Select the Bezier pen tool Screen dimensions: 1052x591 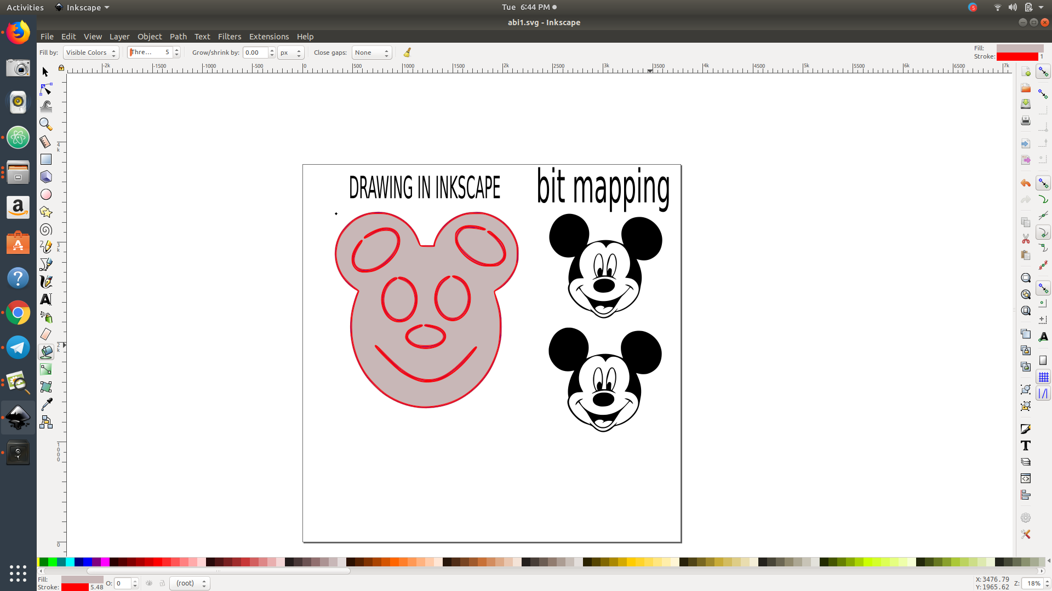pos(45,264)
